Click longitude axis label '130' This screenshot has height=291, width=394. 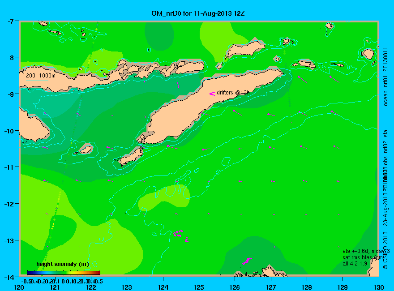click(x=378, y=287)
